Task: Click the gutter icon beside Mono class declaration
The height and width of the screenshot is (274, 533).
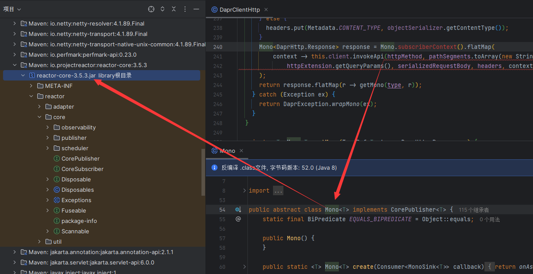Action: pyautogui.click(x=237, y=210)
